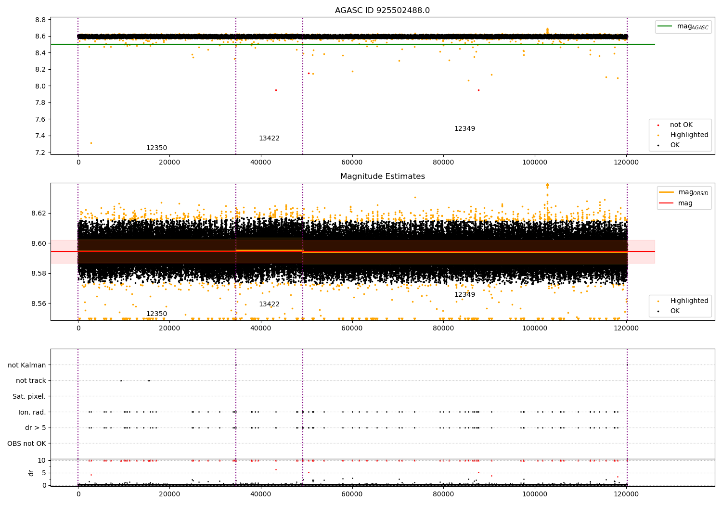Click the 8.58 y-tick in Magnitude Estimates

click(39, 274)
